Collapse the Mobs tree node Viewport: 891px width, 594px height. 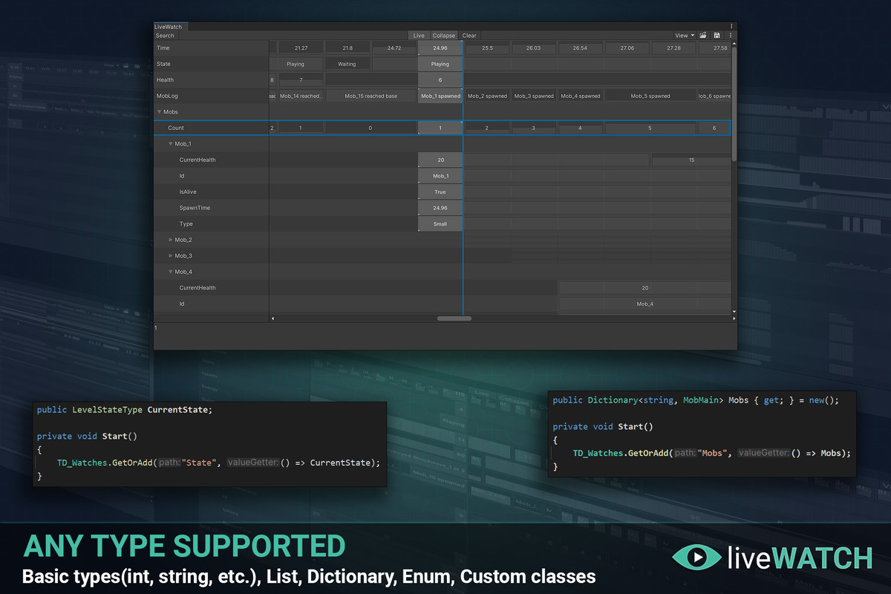coord(159,112)
